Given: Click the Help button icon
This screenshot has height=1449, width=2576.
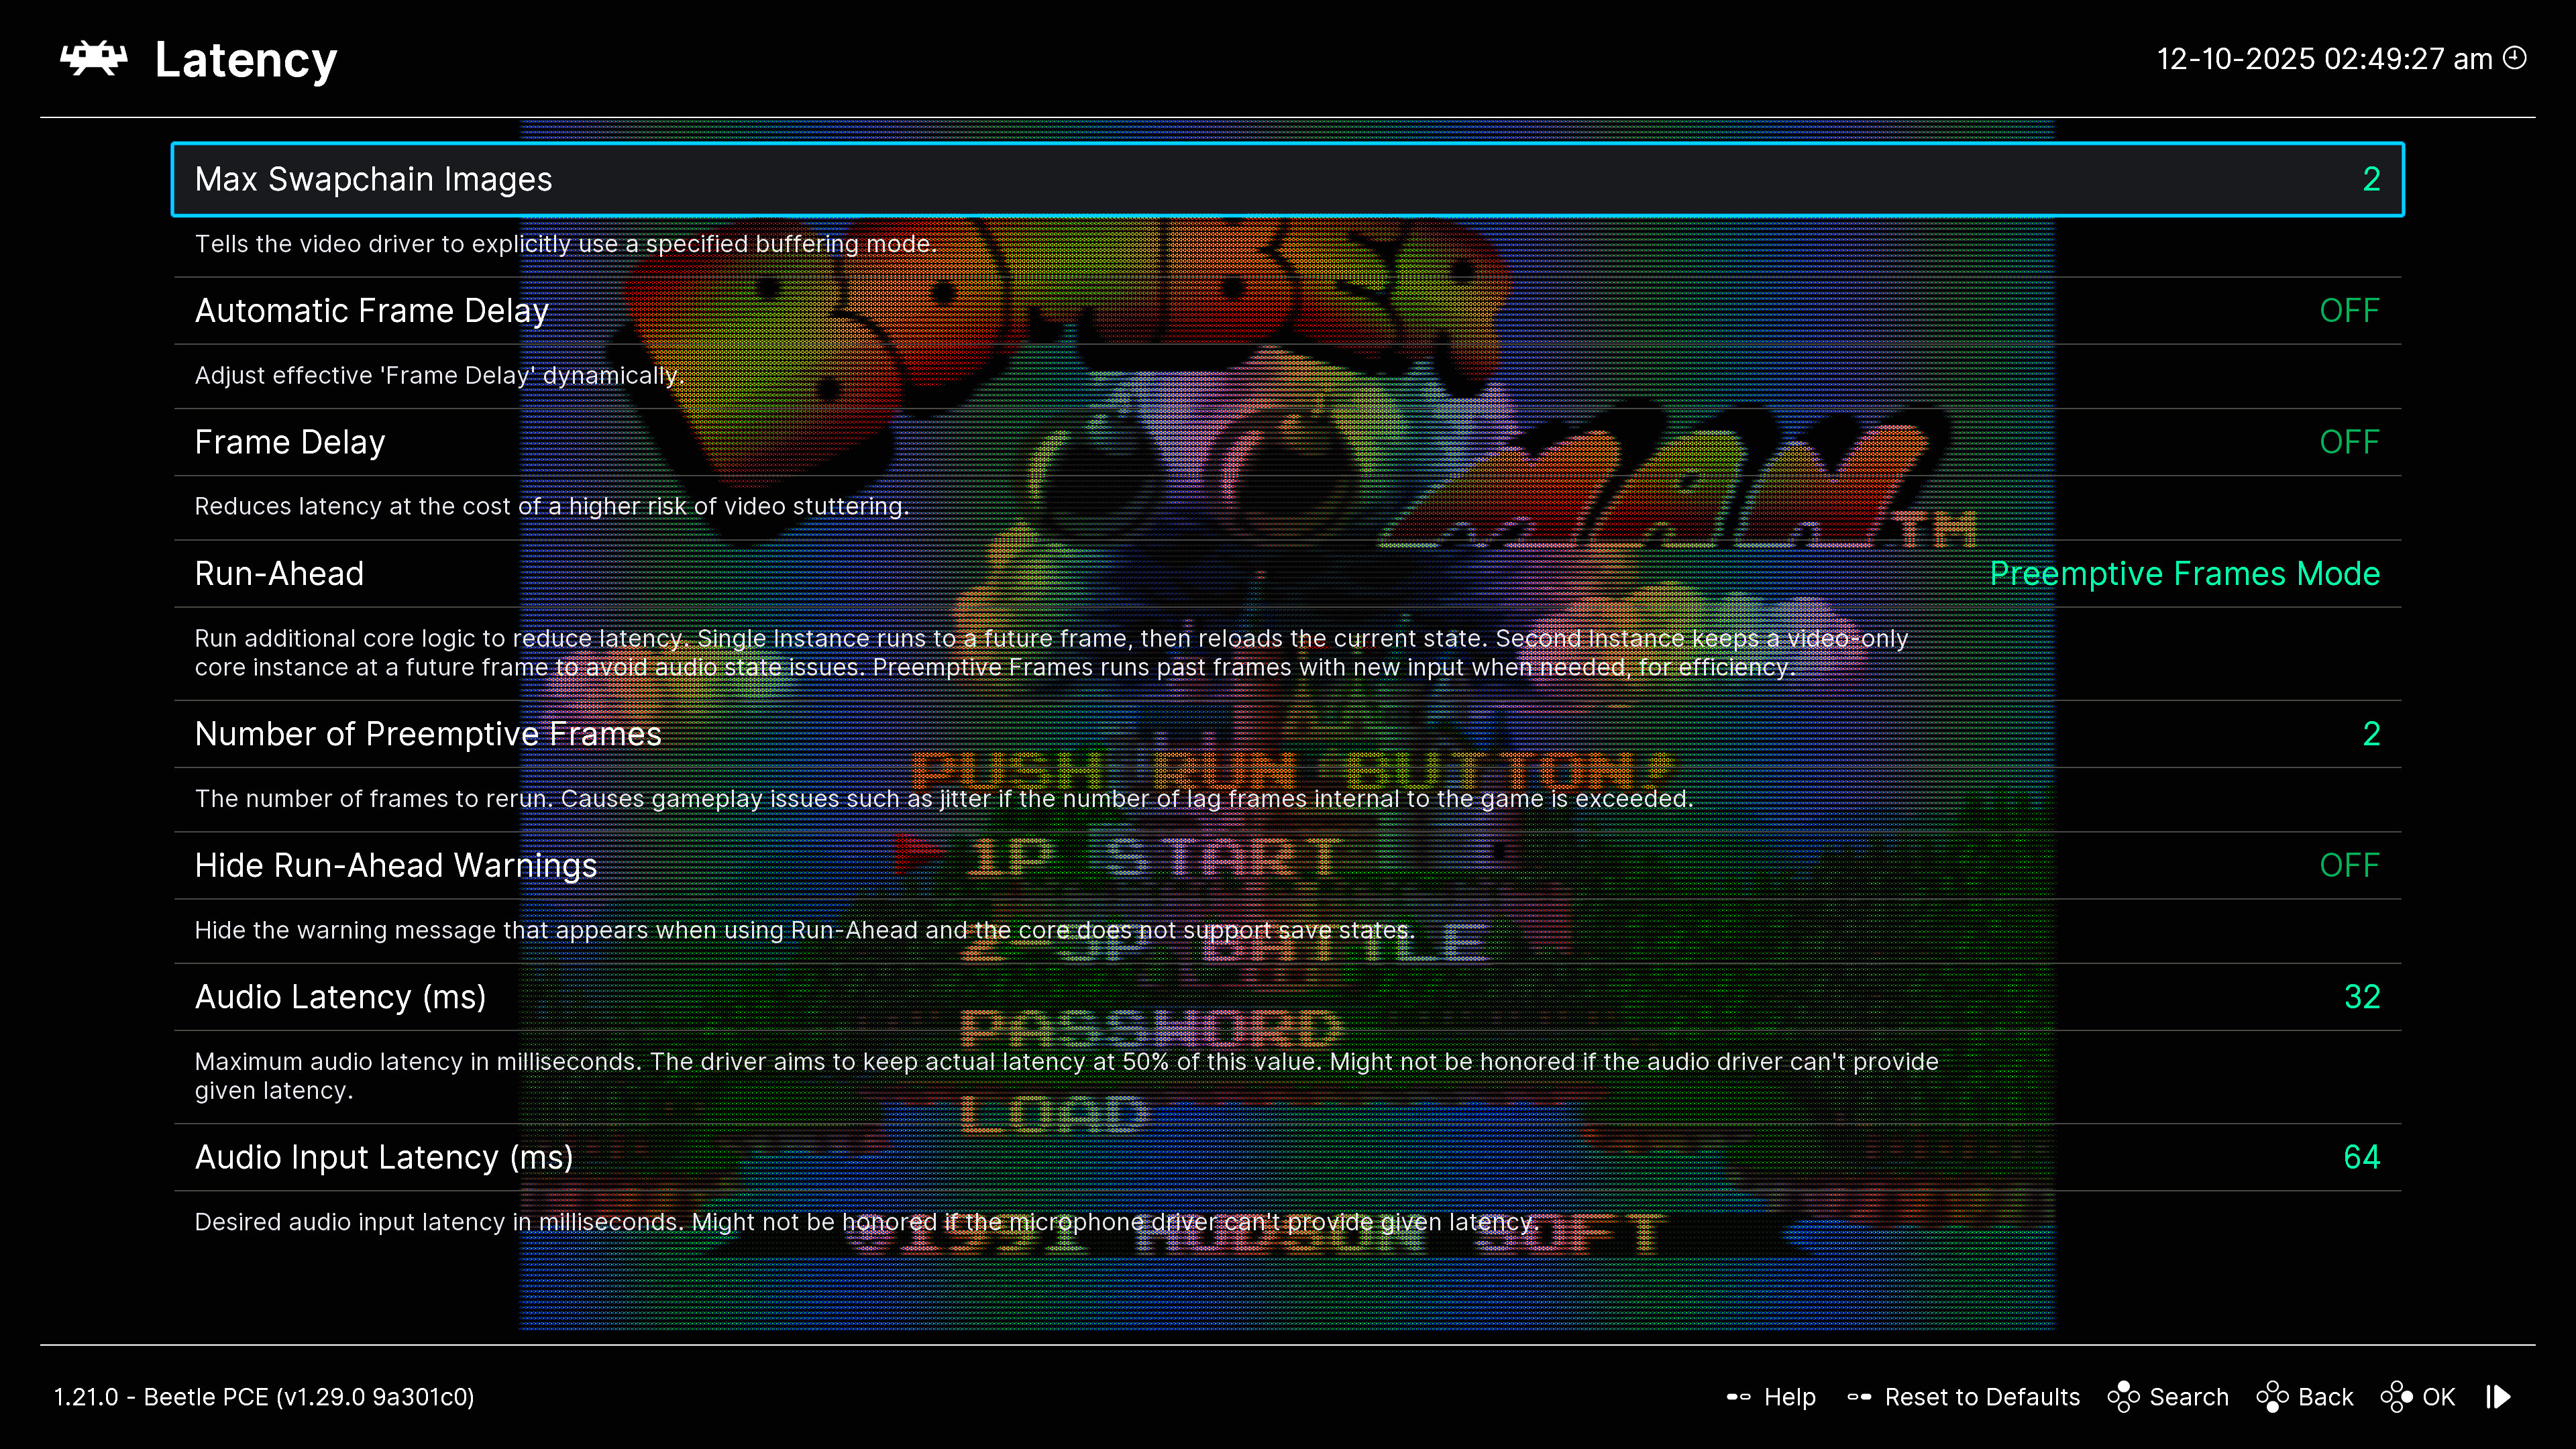Looking at the screenshot, I should tap(1738, 1397).
